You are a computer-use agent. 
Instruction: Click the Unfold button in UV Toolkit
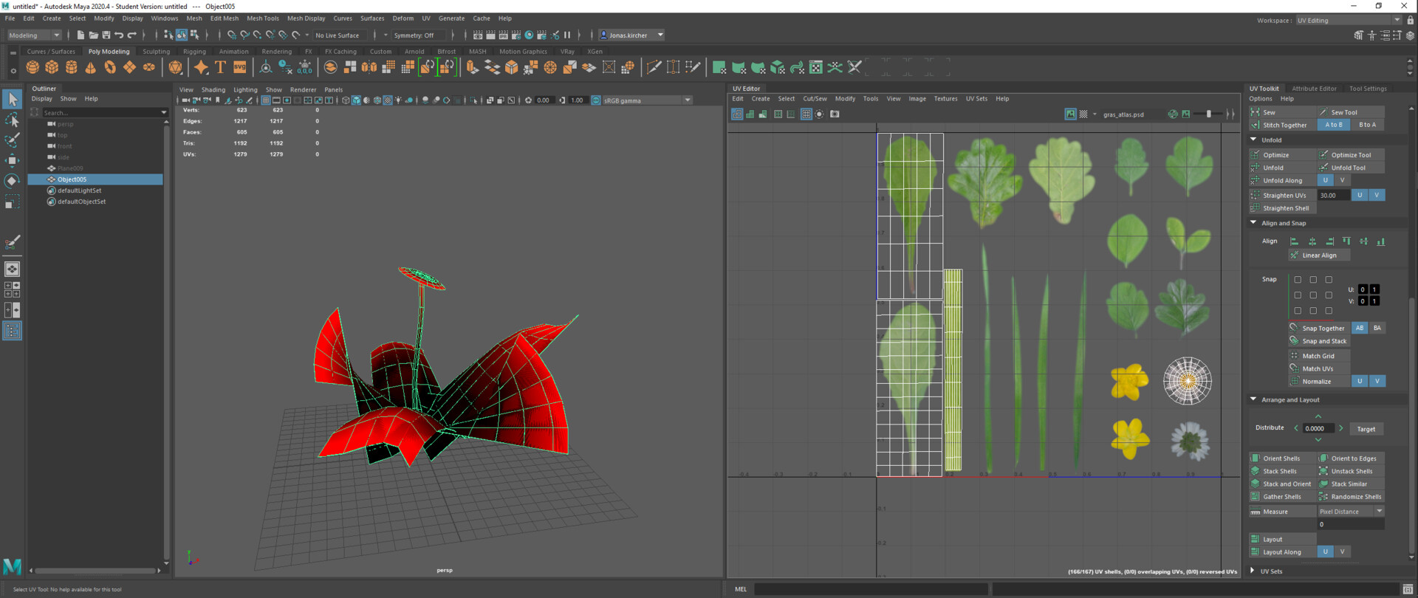tap(1273, 168)
